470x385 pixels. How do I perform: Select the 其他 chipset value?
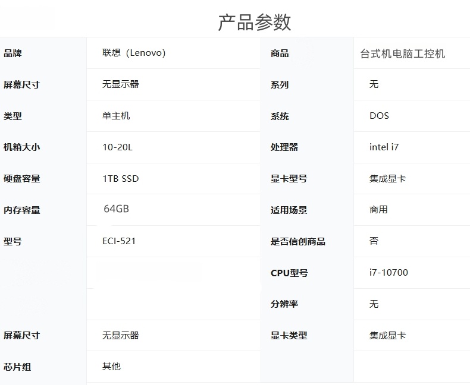coord(111,367)
